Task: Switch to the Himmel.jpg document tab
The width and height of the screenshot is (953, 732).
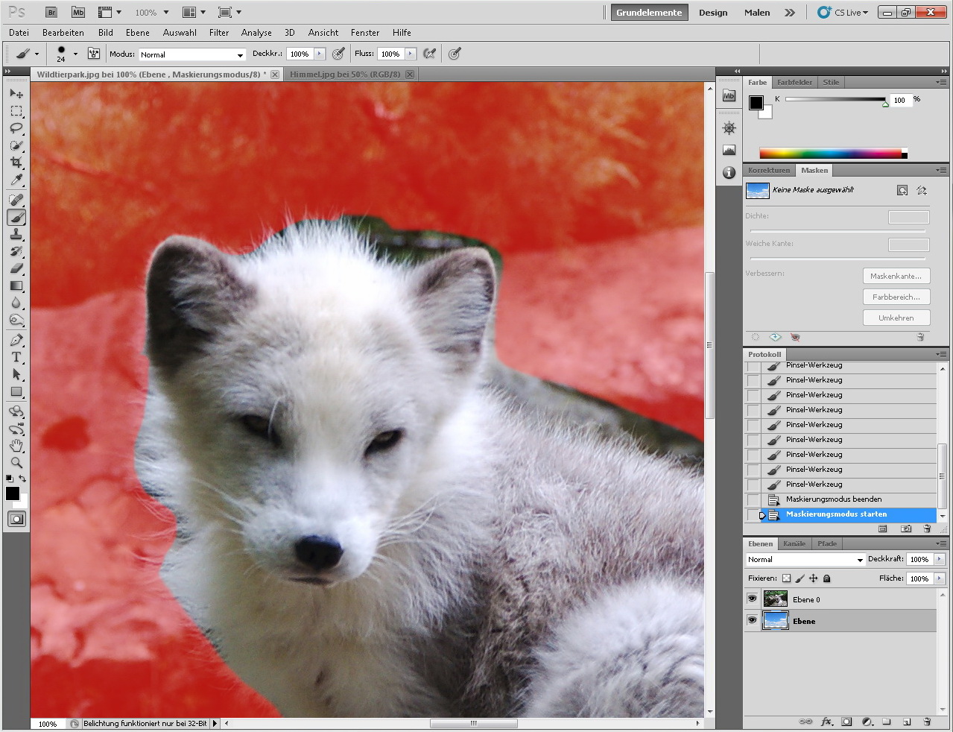Action: [345, 75]
